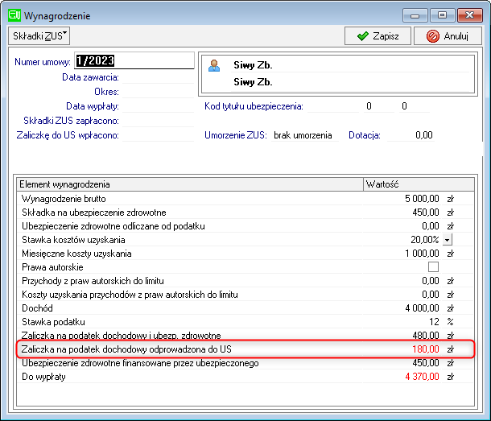
Task: Select Koszty uzyskania przychodów z praw autorskich row
Action: point(245,295)
